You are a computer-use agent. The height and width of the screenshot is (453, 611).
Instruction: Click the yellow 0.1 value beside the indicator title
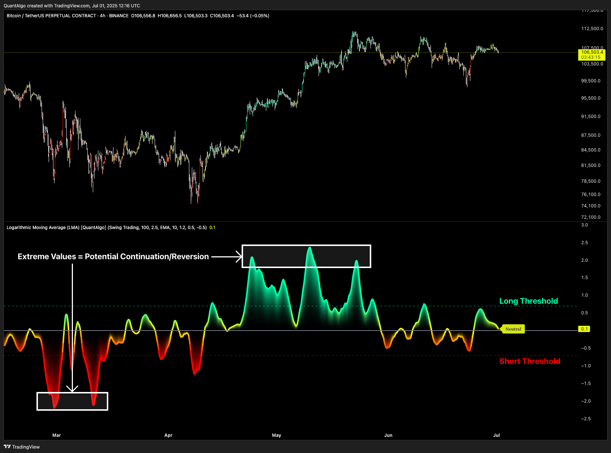click(213, 228)
